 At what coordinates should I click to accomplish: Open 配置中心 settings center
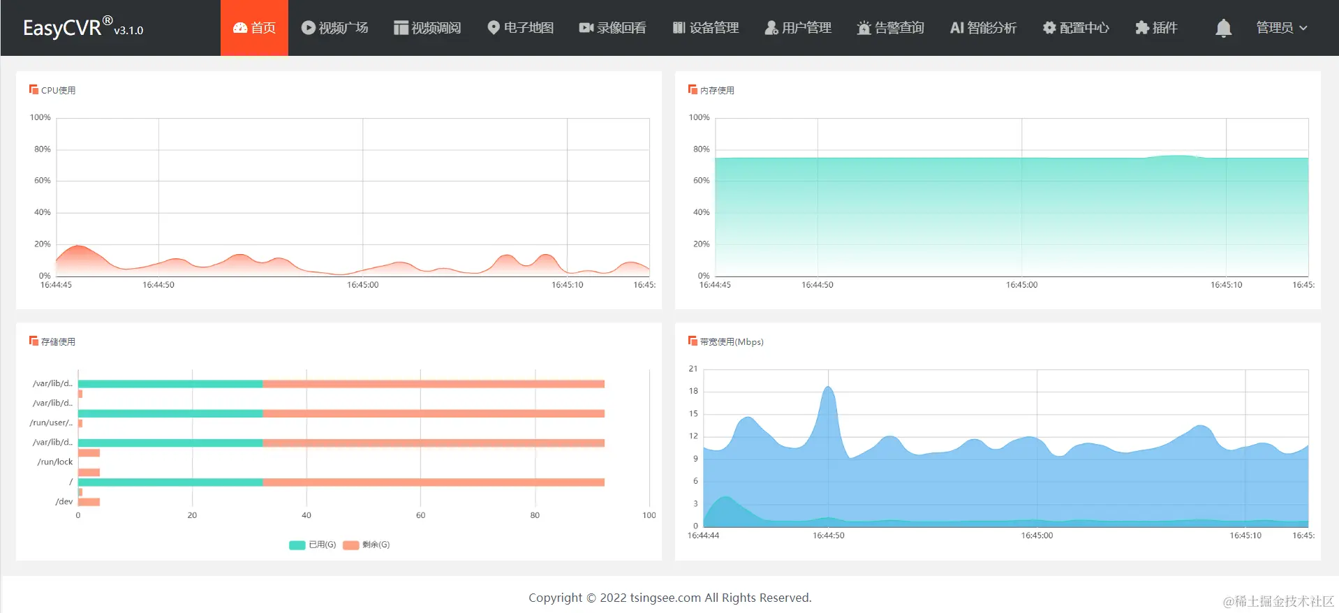click(x=1075, y=28)
